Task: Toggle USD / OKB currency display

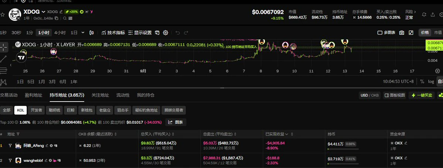Action: point(369,95)
